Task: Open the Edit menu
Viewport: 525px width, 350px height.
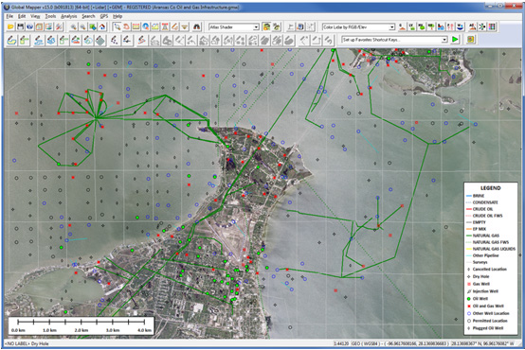Action: tap(22, 16)
